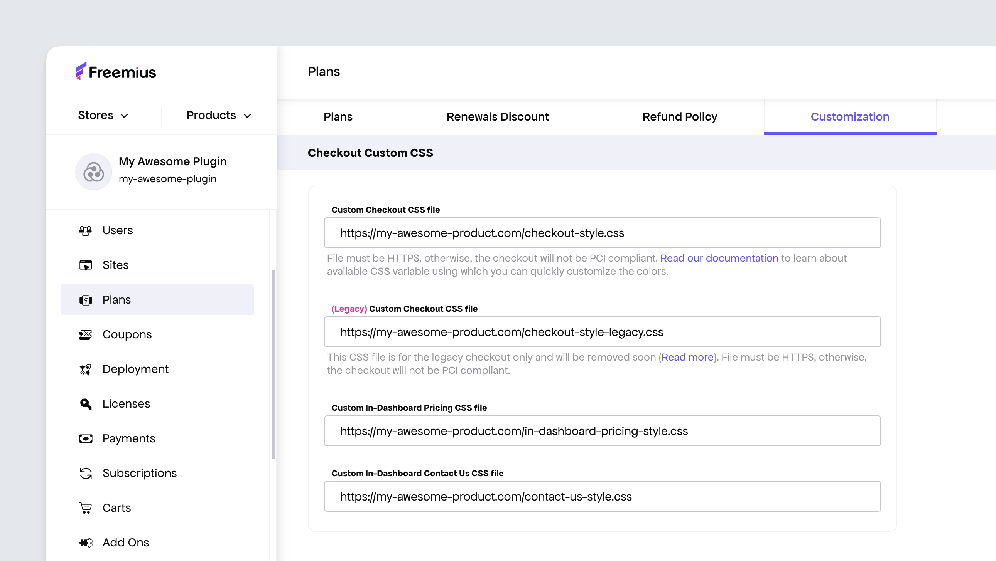Click the Plans page title
Viewport: 996px width, 561px height.
324,71
